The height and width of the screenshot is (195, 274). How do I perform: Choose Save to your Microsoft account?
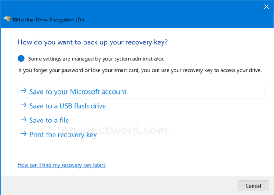(x=78, y=91)
